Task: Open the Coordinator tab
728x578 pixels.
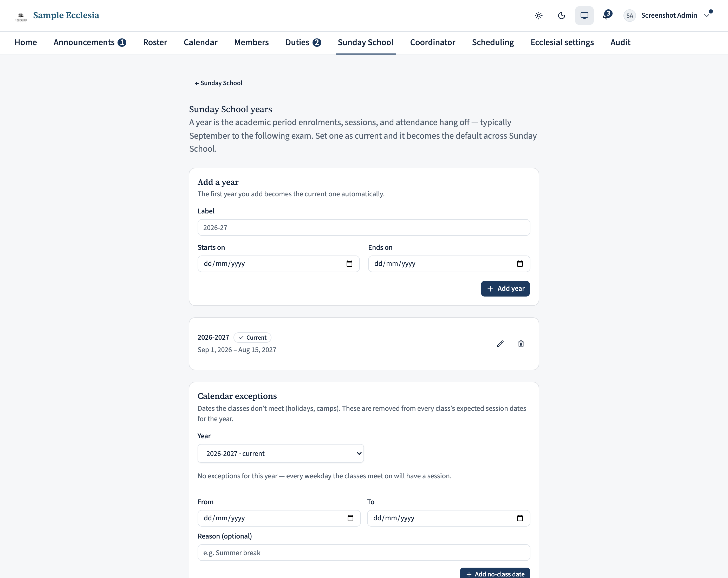Action: point(433,42)
